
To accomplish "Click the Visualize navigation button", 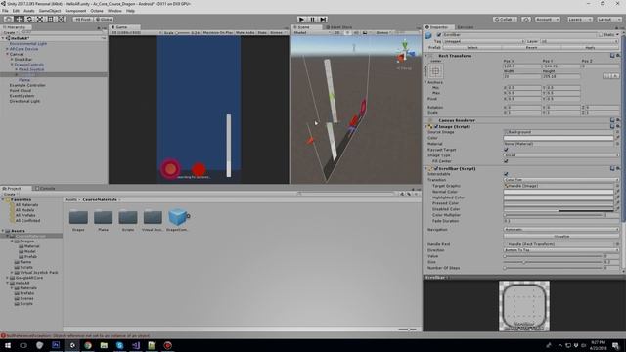I will point(560,237).
